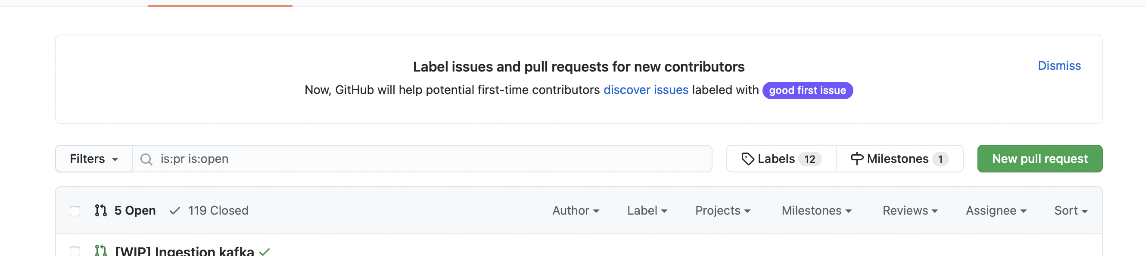Click the pull request icon beside 5 Open
Screen dimensions: 1145x256
pos(100,210)
